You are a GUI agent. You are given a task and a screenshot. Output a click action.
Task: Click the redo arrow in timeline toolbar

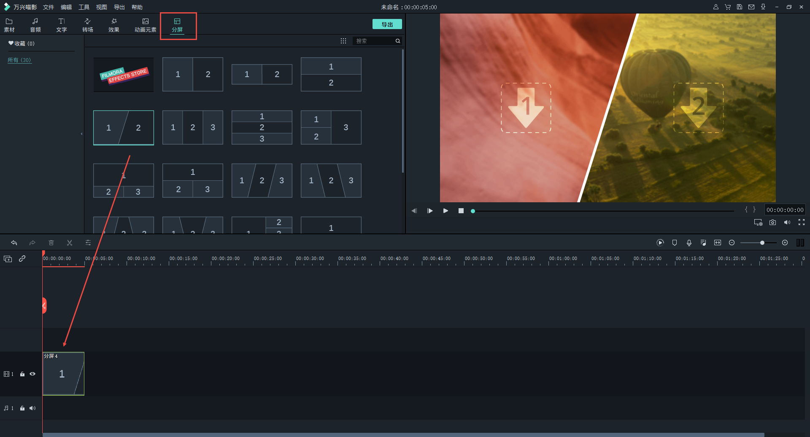(32, 243)
